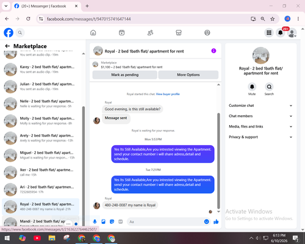
Task: Send a thumbs-up like
Action: click(x=216, y=221)
